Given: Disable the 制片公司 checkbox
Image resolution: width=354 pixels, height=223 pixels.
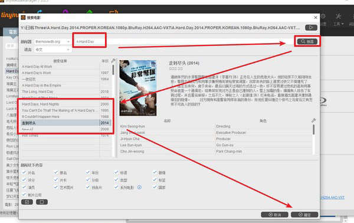Looking at the screenshot, I should [24, 194].
